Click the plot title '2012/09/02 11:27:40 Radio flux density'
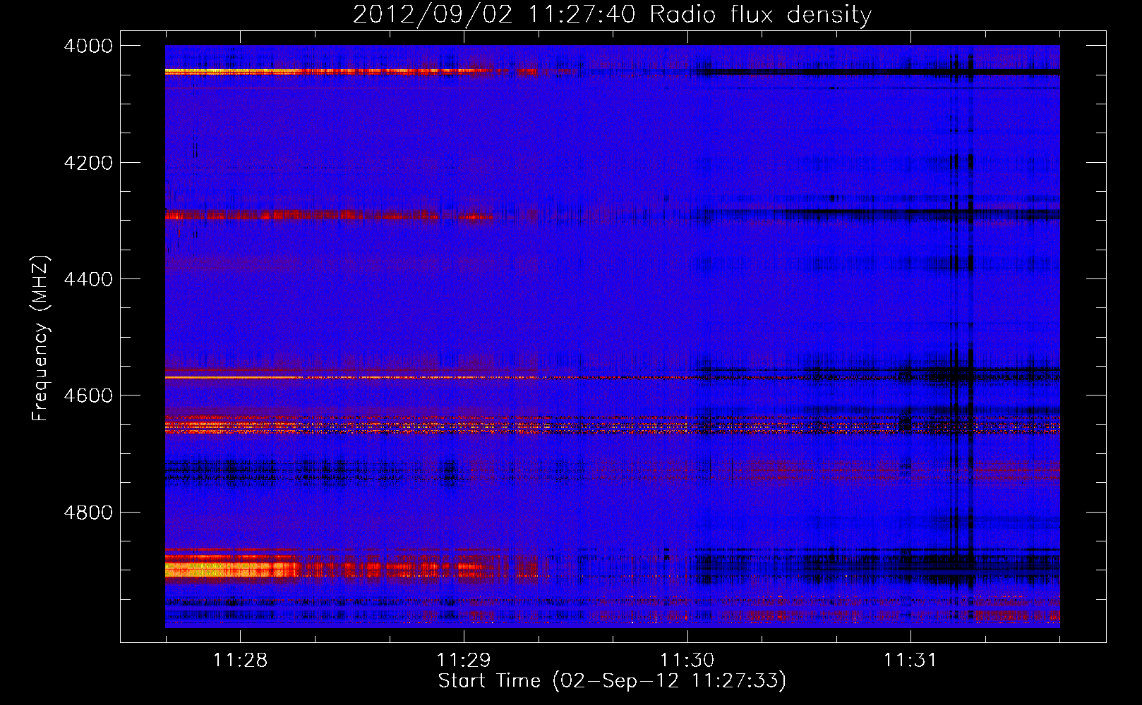Screen dimensions: 1142x705 [x=612, y=15]
